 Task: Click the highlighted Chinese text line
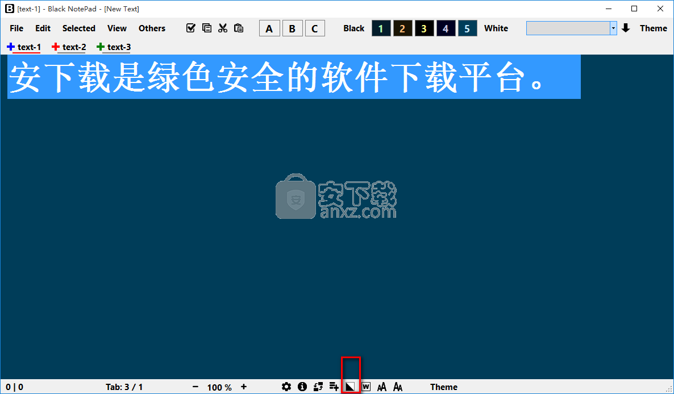[294, 77]
